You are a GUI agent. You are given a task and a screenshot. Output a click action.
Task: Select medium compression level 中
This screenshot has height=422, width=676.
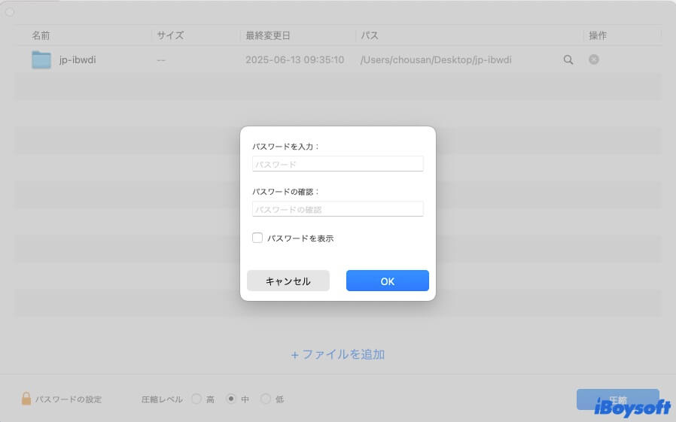pos(231,399)
